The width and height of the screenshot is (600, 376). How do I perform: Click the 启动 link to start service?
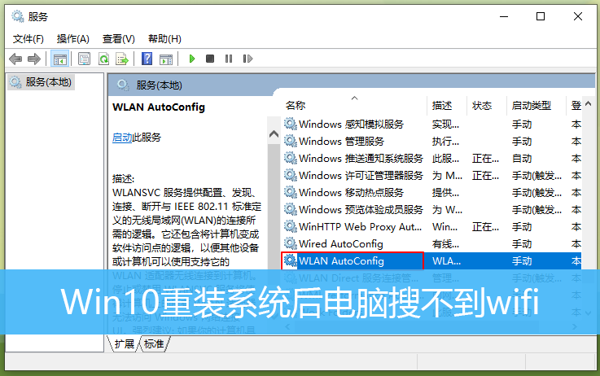pyautogui.click(x=122, y=138)
